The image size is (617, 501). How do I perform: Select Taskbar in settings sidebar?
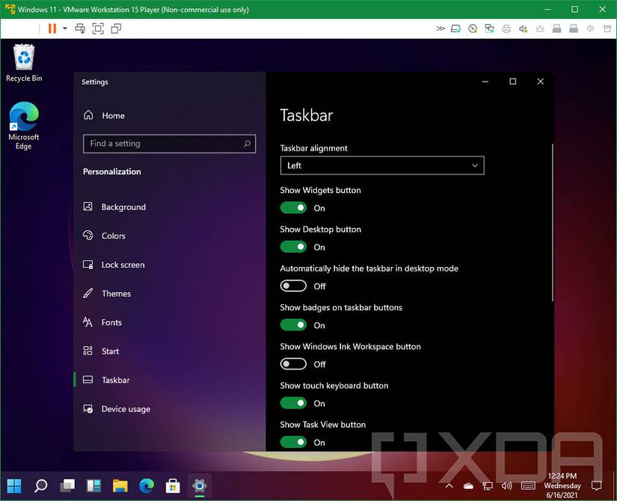click(x=106, y=380)
